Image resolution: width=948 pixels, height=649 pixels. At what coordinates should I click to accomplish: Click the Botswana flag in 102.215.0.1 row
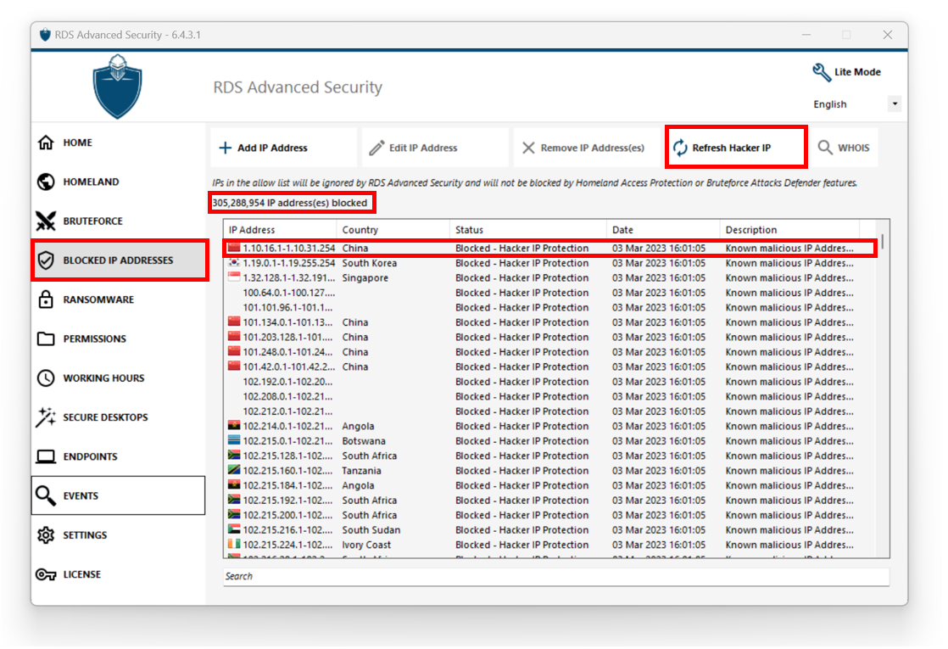point(234,441)
